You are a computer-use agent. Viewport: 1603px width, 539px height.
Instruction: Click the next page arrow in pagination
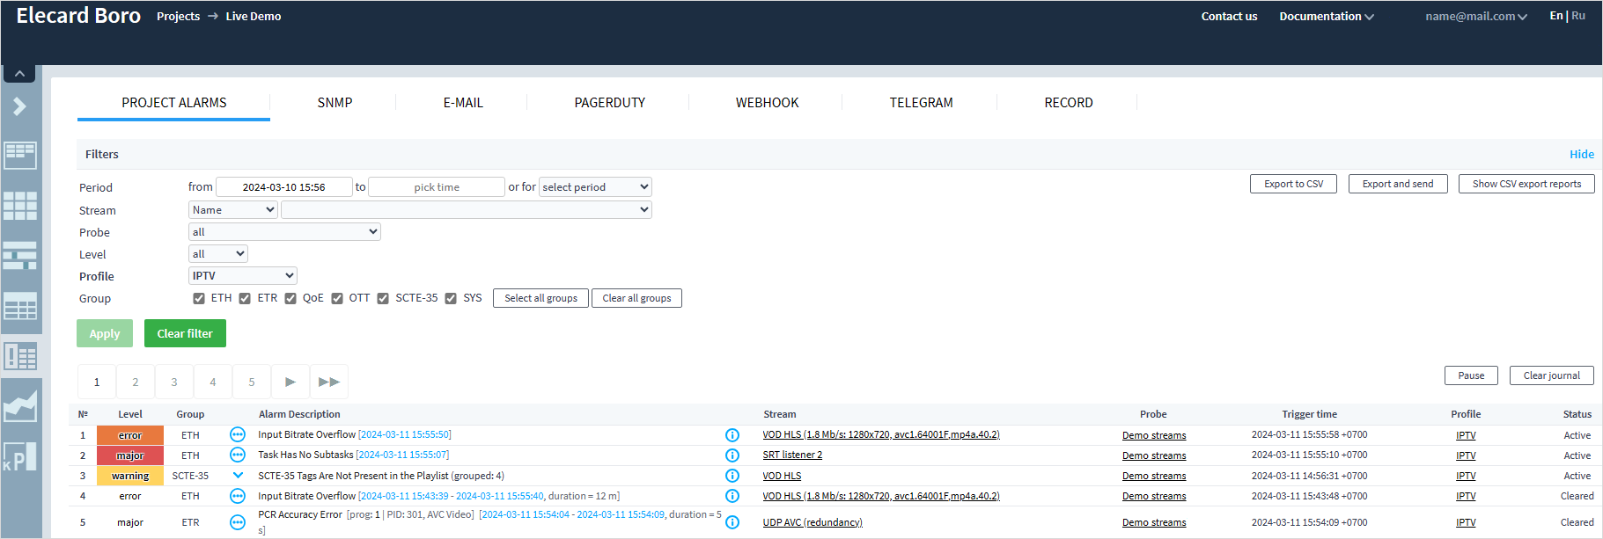coord(290,382)
